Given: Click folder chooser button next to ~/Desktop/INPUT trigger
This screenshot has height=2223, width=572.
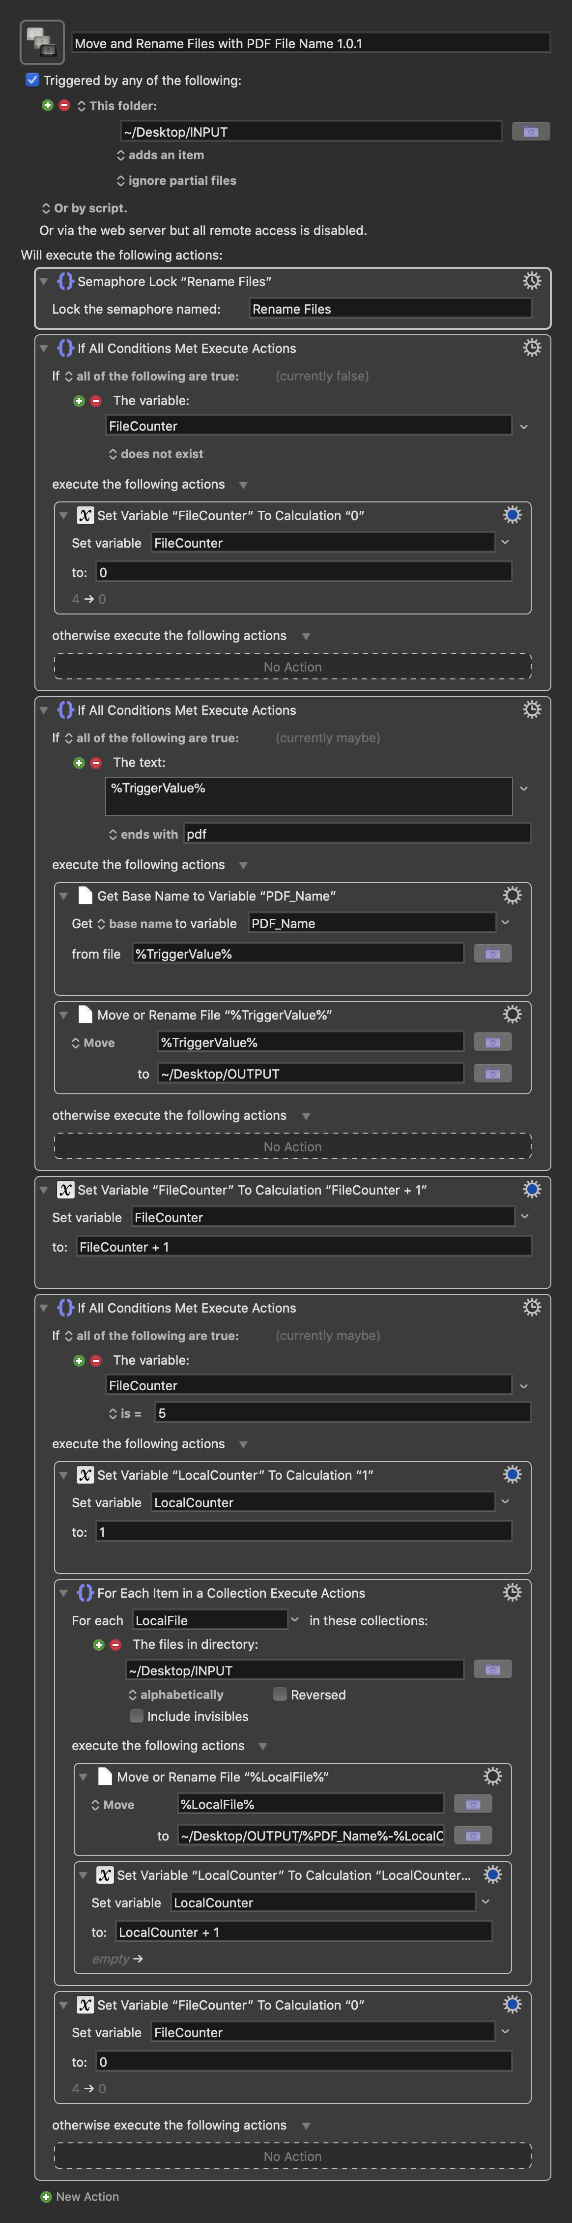Looking at the screenshot, I should click(x=531, y=131).
